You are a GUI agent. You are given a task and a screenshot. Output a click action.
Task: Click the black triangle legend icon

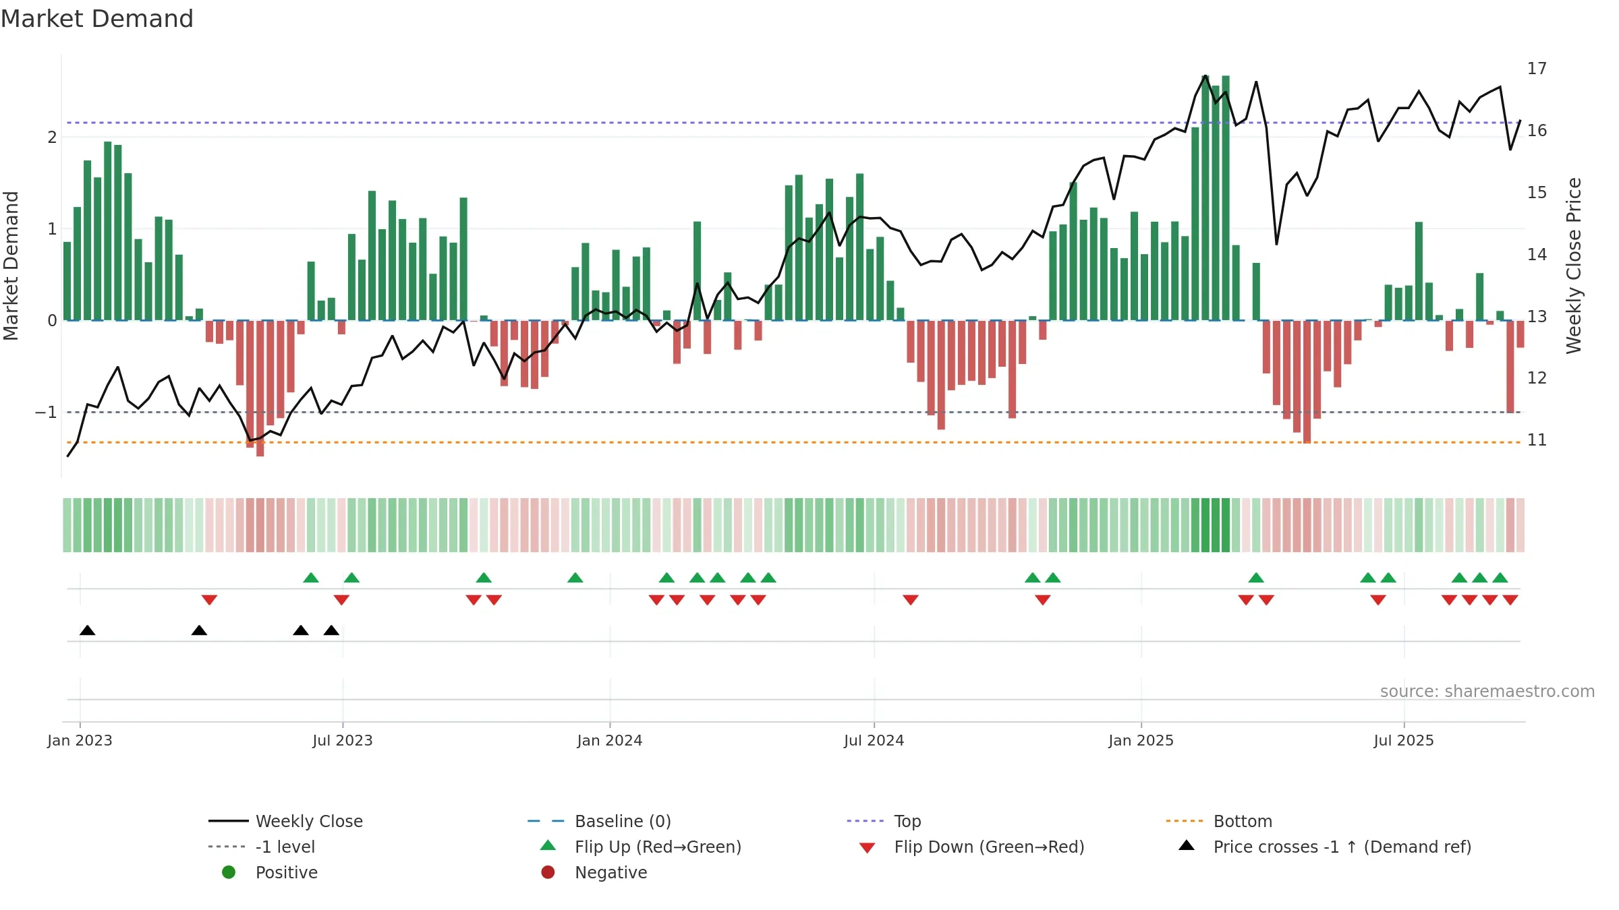point(1186,845)
